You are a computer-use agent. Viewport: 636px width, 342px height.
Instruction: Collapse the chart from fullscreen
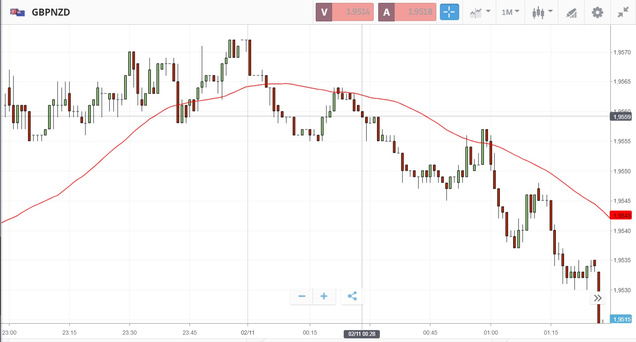[x=623, y=12]
